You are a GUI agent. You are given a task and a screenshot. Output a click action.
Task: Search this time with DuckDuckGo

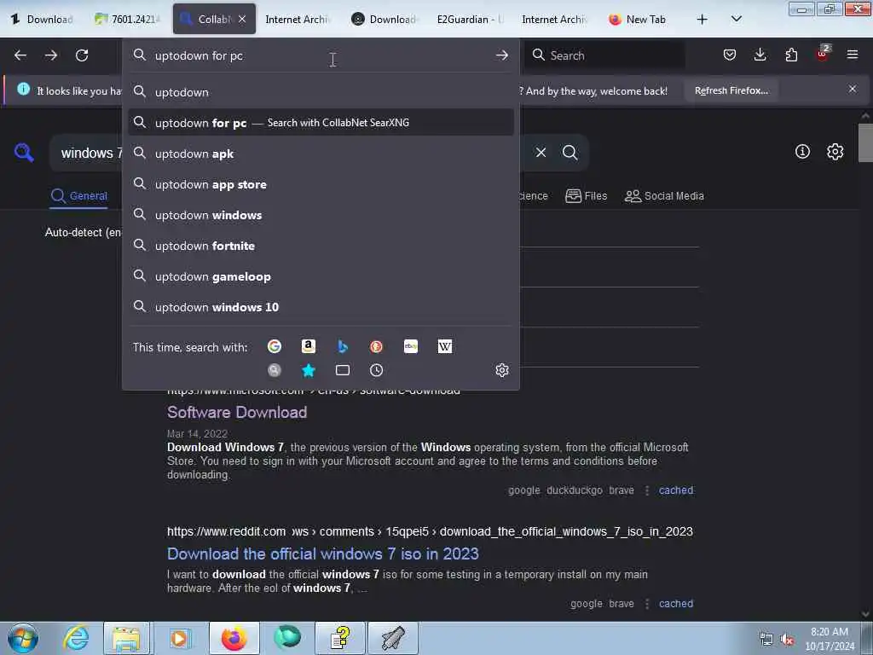[376, 346]
